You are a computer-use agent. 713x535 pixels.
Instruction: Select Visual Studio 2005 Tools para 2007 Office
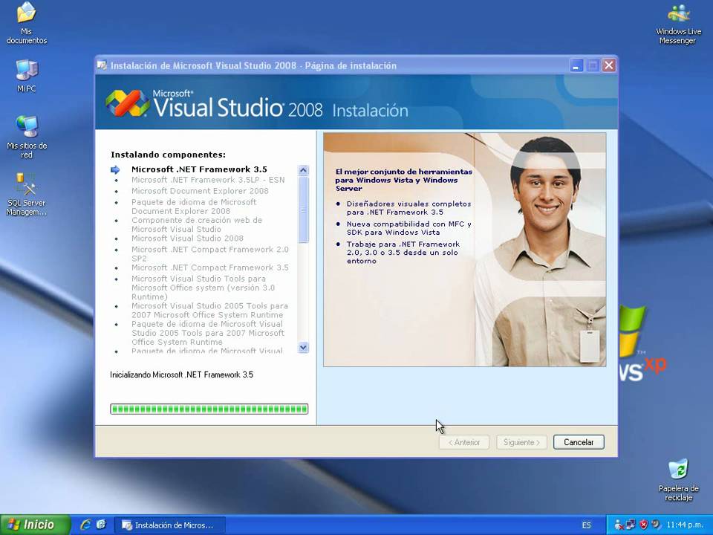tap(209, 311)
